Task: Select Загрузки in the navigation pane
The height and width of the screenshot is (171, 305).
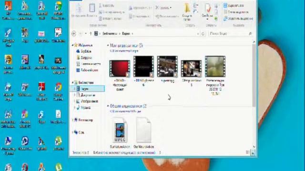Action: tap(84, 57)
